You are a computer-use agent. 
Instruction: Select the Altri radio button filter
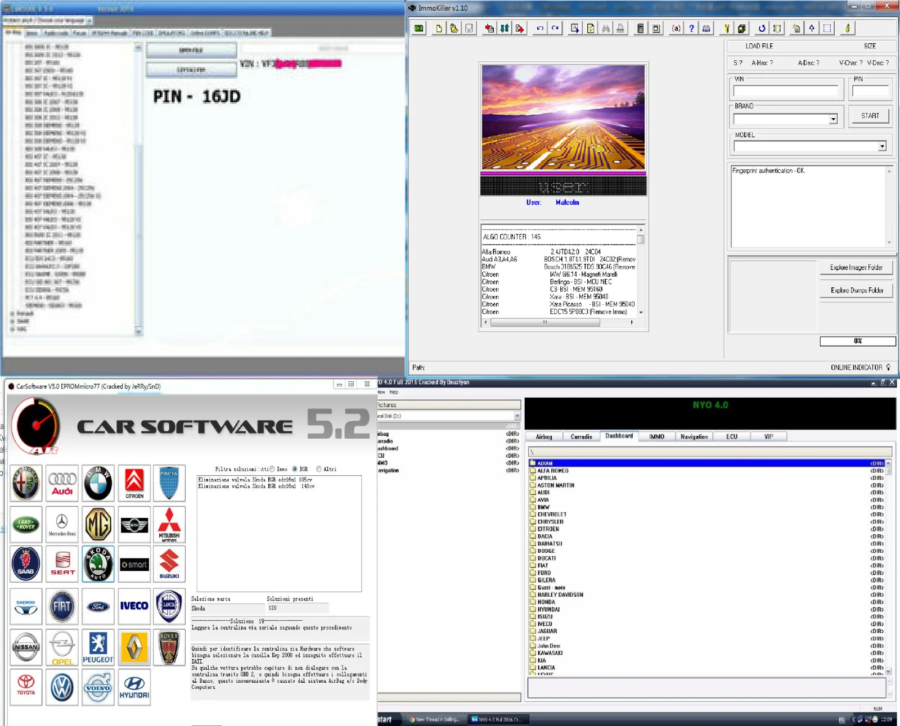(319, 469)
